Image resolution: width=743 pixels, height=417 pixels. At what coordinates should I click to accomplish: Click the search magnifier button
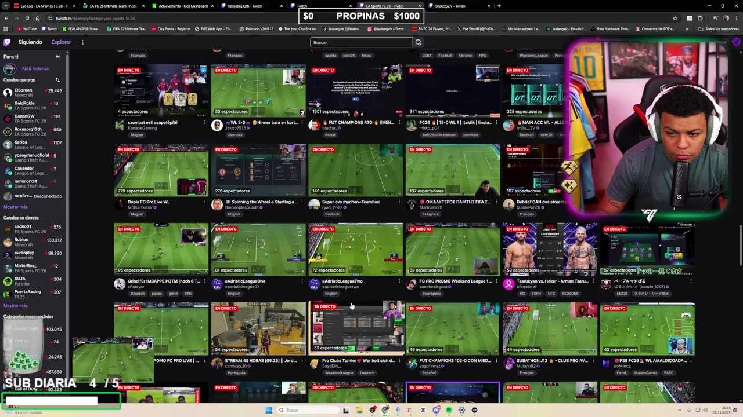(x=418, y=42)
